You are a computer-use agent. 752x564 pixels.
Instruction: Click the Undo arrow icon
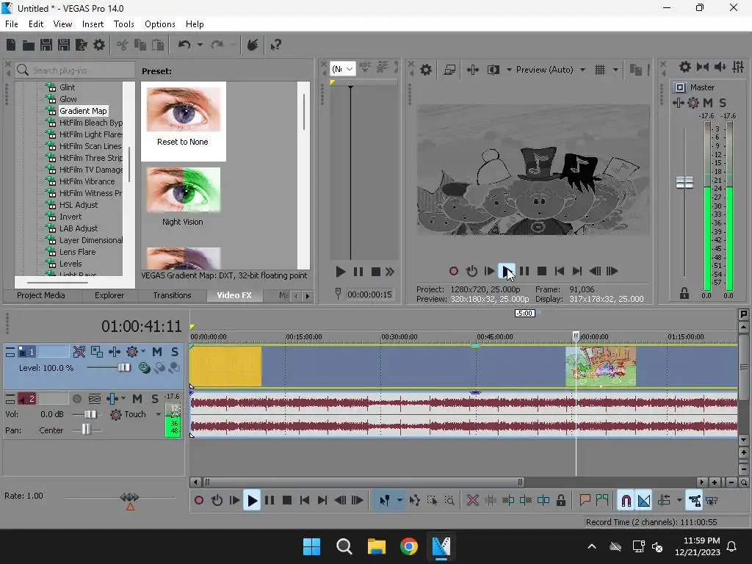click(184, 45)
